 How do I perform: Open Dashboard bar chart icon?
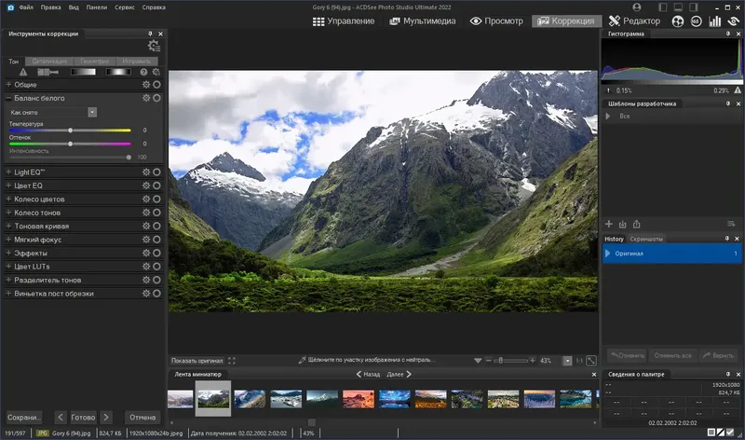coord(714,21)
